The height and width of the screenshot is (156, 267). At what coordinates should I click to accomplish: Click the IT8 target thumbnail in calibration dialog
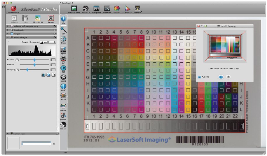click(x=225, y=46)
